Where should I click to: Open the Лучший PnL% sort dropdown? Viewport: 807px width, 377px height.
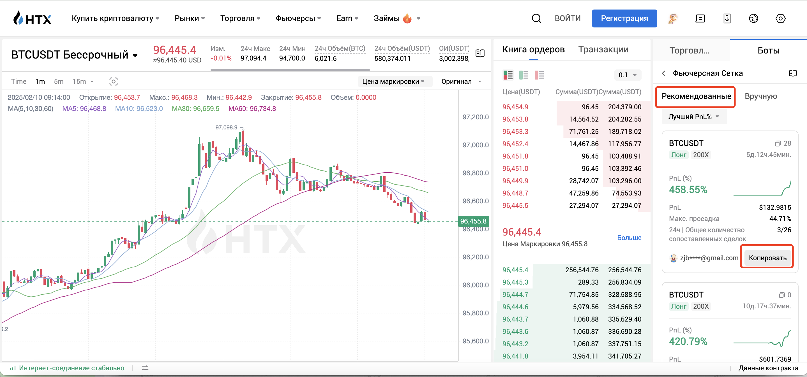(694, 117)
